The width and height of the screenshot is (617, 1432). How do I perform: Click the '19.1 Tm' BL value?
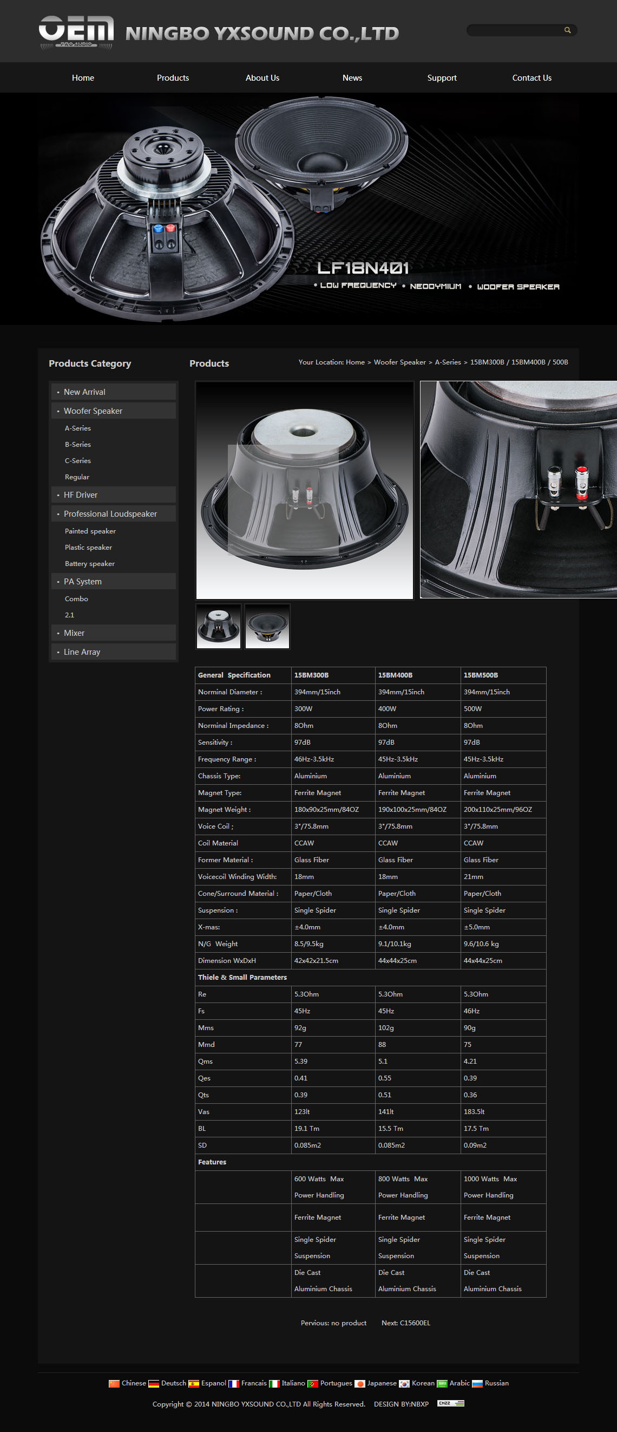tap(307, 1129)
